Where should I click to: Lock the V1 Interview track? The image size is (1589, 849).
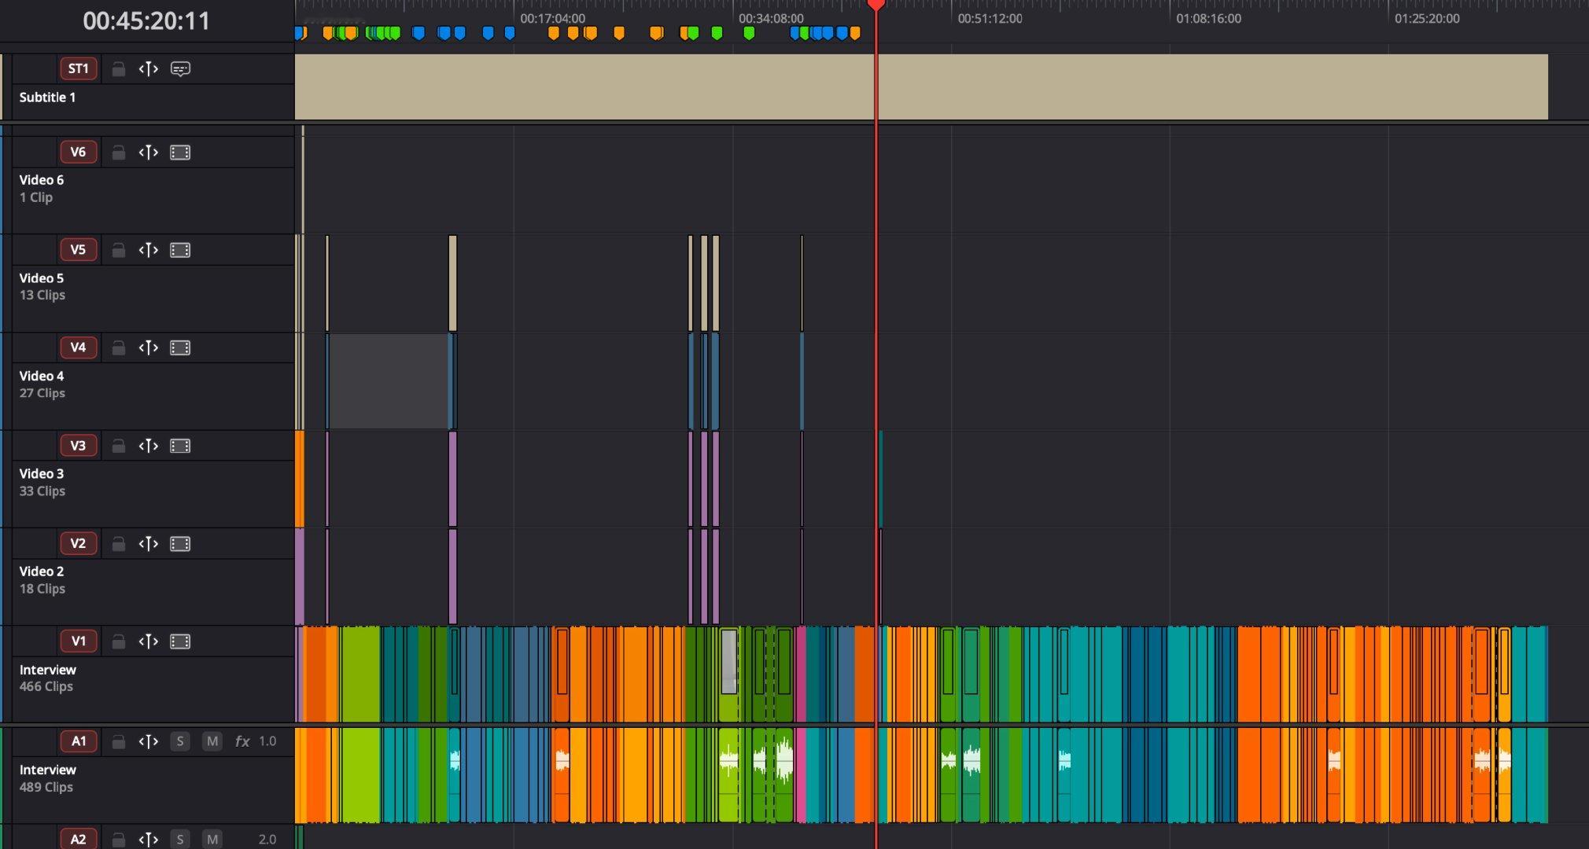pos(118,642)
